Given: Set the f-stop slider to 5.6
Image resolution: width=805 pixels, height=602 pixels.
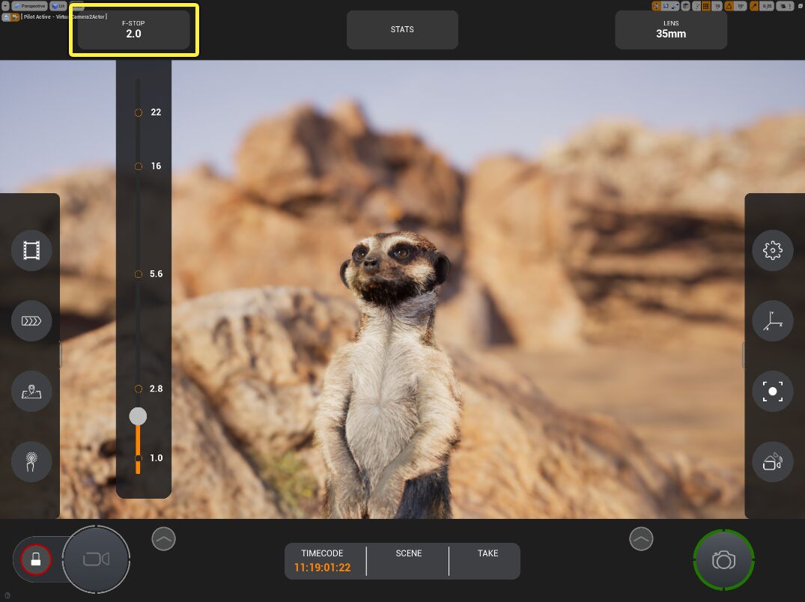Looking at the screenshot, I should [x=139, y=275].
